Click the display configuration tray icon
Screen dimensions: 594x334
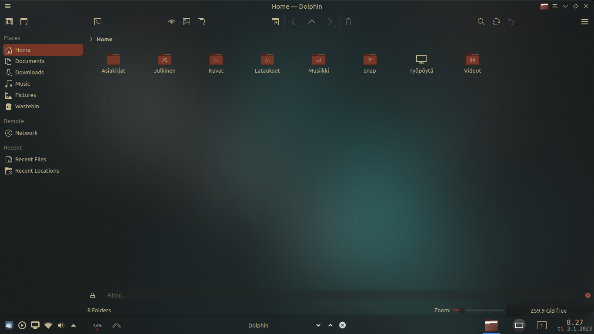[35, 325]
